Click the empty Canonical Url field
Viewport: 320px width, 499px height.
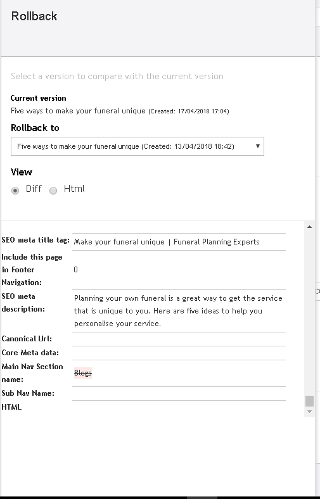click(x=179, y=339)
